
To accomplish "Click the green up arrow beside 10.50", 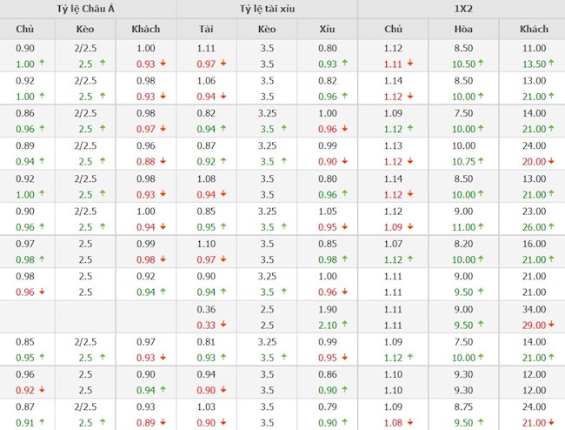I will click(487, 64).
